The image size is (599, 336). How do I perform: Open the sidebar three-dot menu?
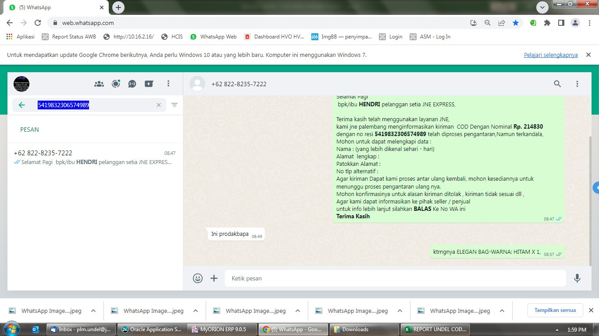coord(168,84)
